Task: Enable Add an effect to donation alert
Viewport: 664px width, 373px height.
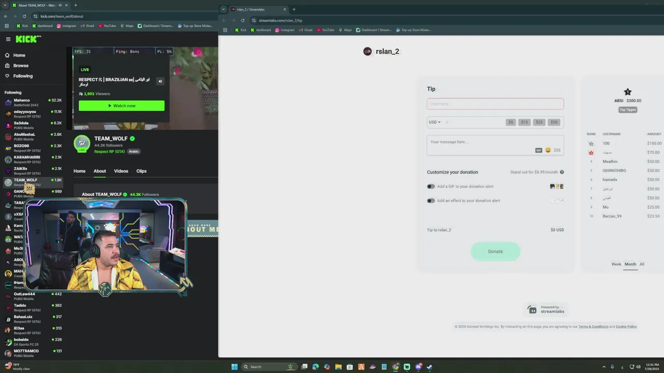Action: [431, 200]
